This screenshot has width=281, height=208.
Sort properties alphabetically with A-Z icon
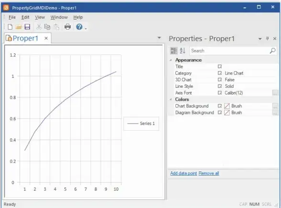coord(183,51)
